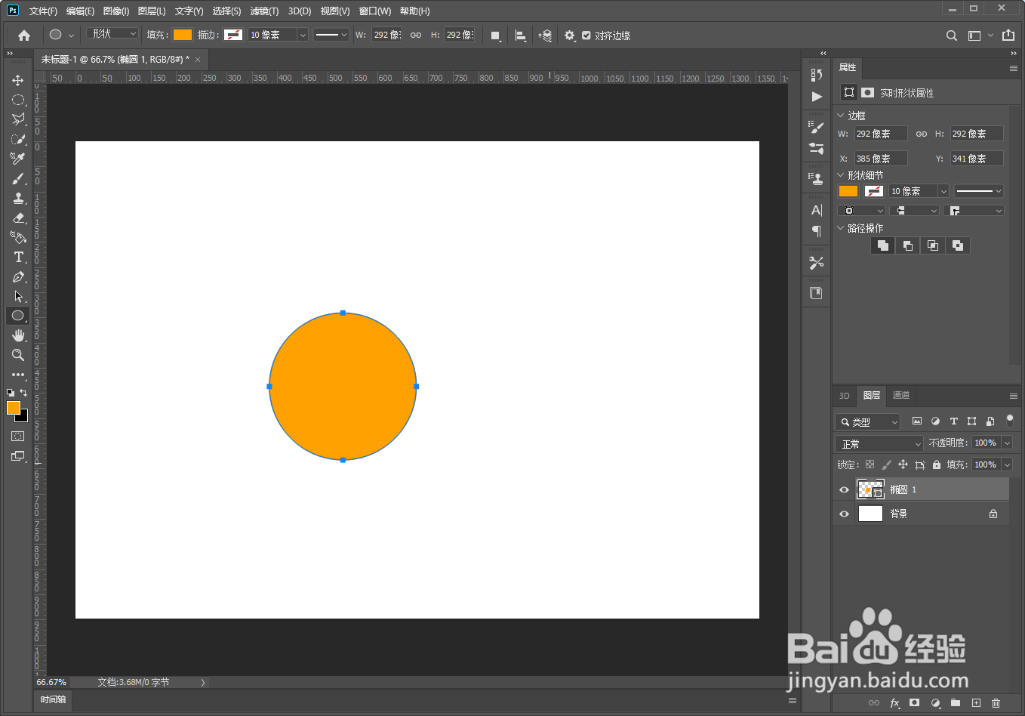Open path alignment options in options bar
The image size is (1025, 716).
tap(521, 35)
